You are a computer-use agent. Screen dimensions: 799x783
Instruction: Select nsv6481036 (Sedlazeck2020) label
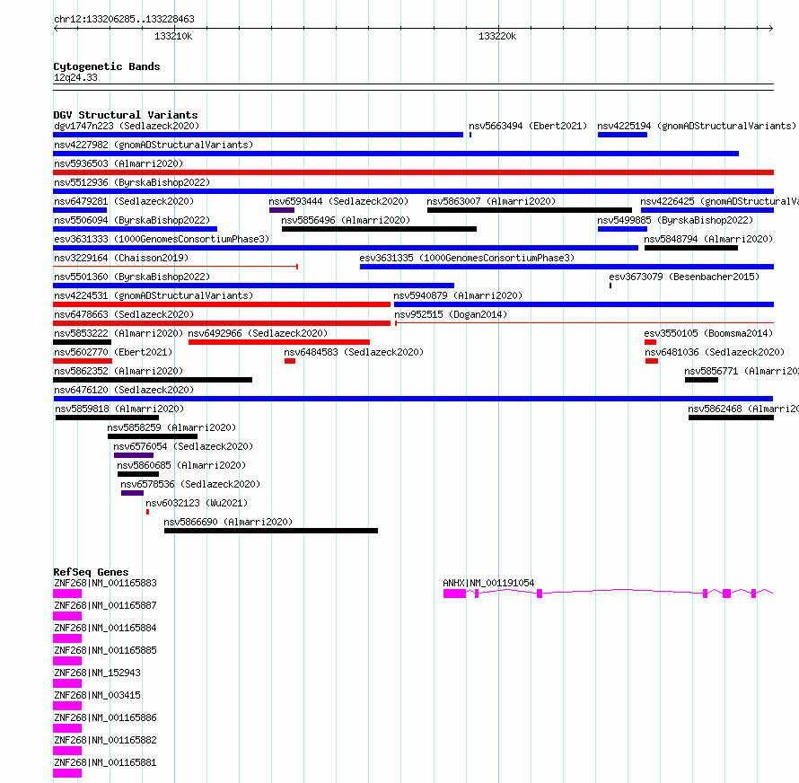coord(715,352)
